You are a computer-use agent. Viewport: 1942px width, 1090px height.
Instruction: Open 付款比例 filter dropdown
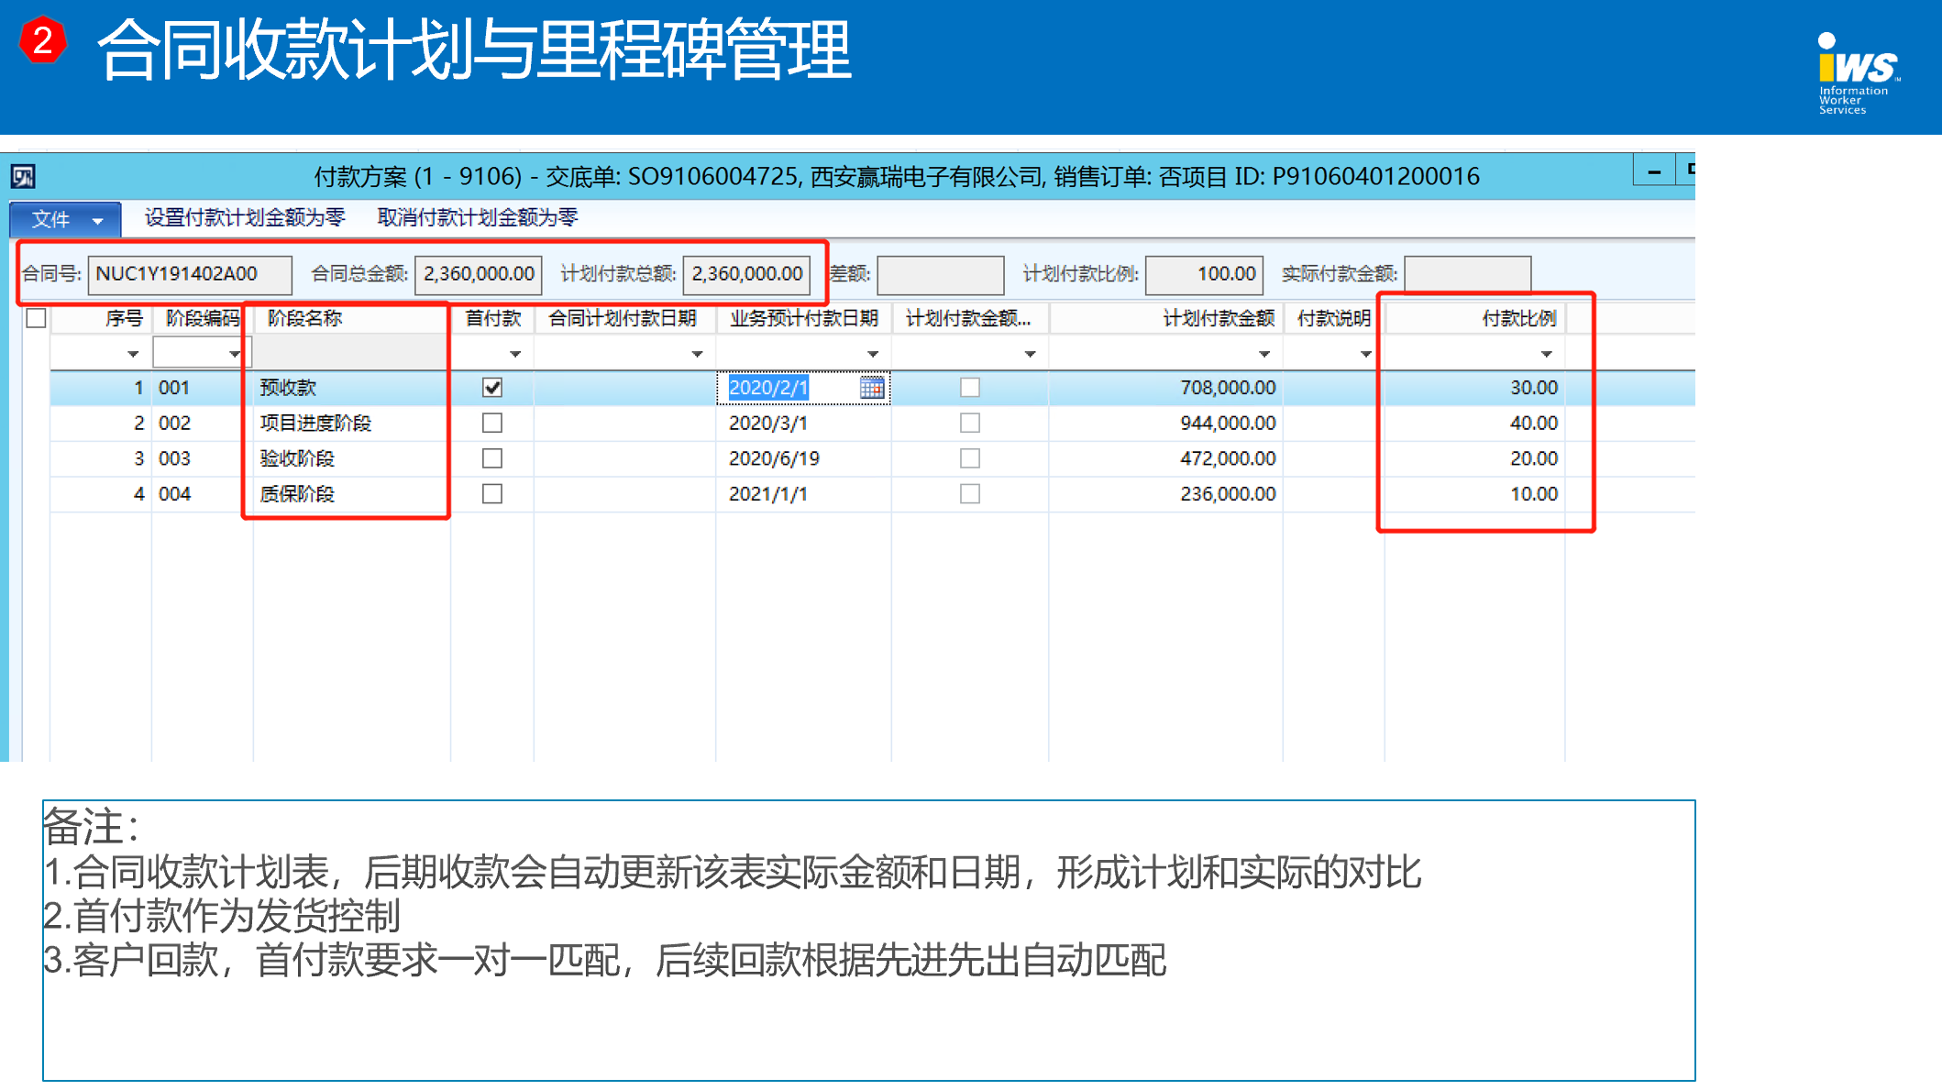pos(1547,354)
